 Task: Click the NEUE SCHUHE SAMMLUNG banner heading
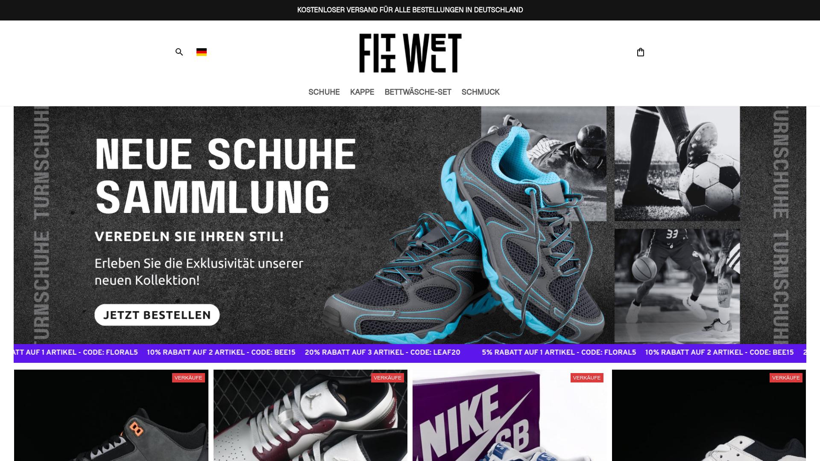(225, 176)
